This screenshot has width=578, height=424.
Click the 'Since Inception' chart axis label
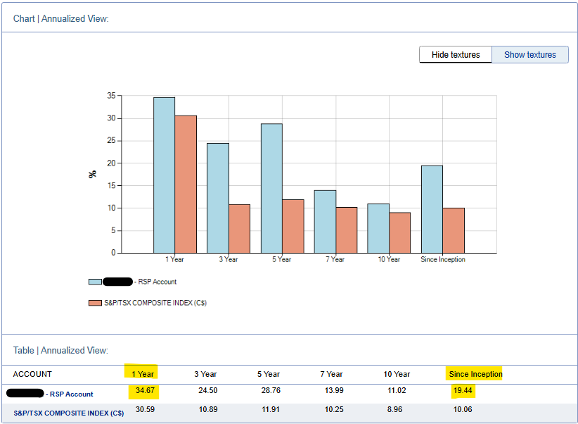tap(443, 259)
